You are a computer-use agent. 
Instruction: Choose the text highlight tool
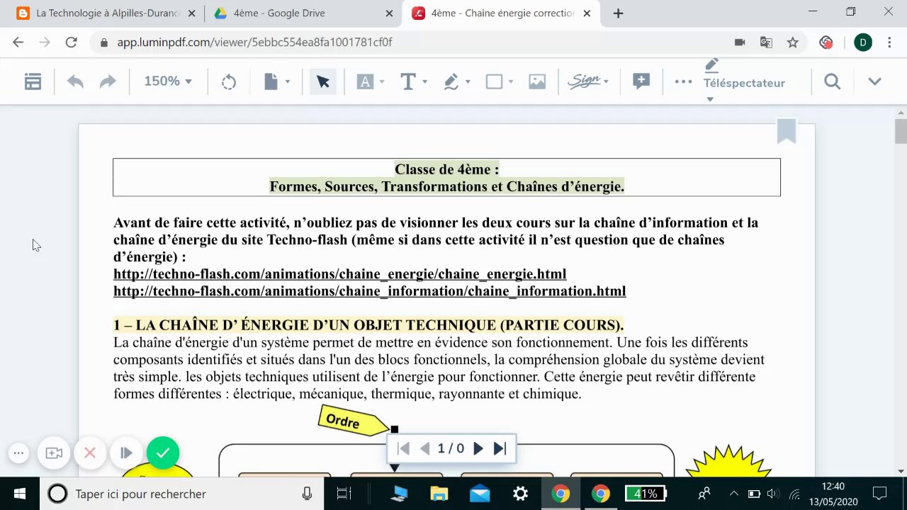[365, 82]
